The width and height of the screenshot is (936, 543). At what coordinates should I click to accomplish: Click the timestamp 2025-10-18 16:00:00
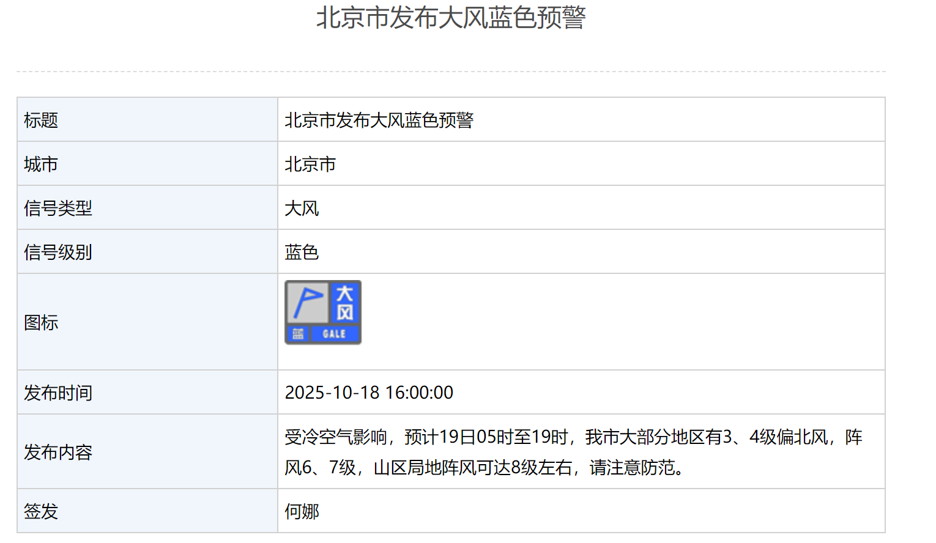(369, 393)
